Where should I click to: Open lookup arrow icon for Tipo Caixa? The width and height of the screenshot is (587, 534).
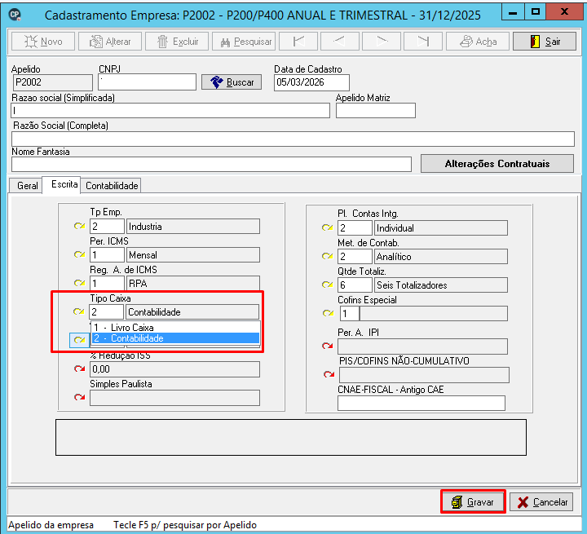coord(78,311)
